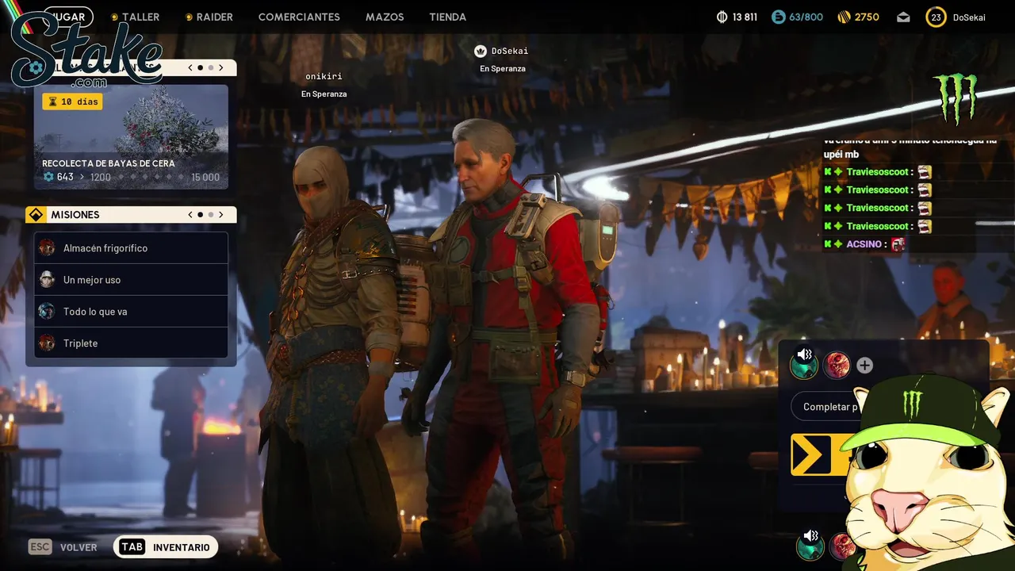Click the 10 días timer badge

(72, 102)
